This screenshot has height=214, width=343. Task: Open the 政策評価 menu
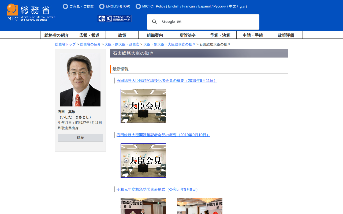tap(286, 35)
